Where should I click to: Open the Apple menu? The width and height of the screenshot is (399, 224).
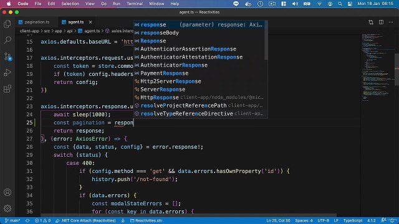point(9,4)
